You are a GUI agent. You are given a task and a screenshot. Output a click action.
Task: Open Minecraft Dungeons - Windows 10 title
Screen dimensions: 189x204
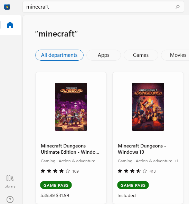pos(142,149)
